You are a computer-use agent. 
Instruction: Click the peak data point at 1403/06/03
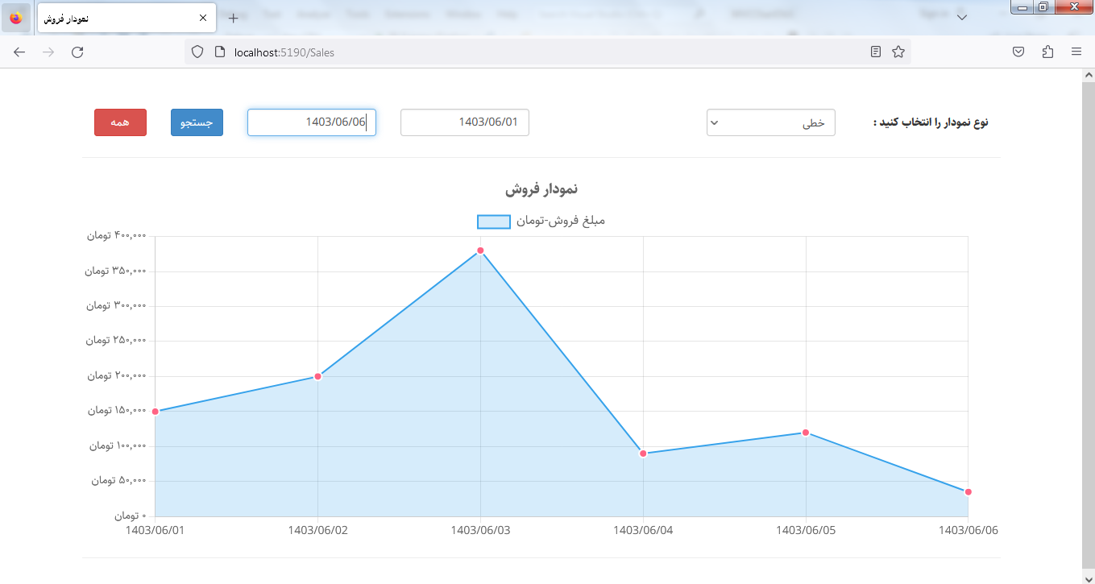click(480, 251)
